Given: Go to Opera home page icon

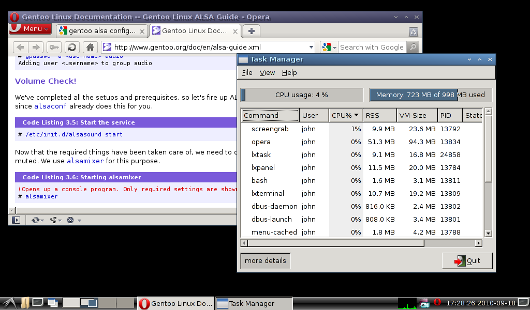Looking at the screenshot, I should click(x=90, y=47).
